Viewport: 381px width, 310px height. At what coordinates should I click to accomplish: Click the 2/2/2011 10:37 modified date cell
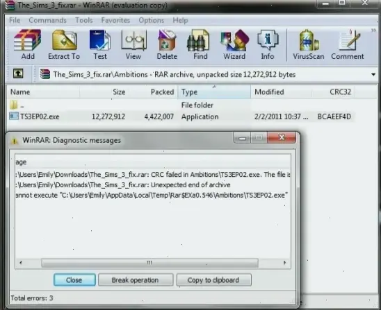(x=281, y=117)
